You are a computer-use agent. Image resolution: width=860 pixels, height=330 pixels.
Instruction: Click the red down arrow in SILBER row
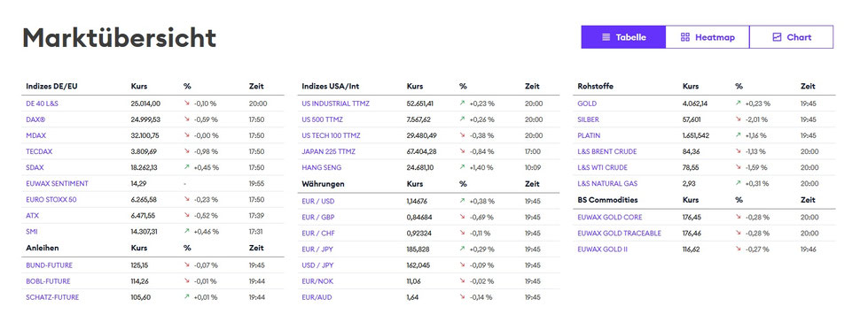coord(739,119)
